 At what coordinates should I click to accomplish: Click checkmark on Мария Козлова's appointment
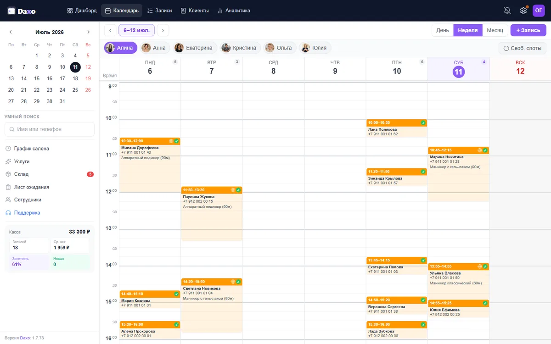pyautogui.click(x=176, y=294)
